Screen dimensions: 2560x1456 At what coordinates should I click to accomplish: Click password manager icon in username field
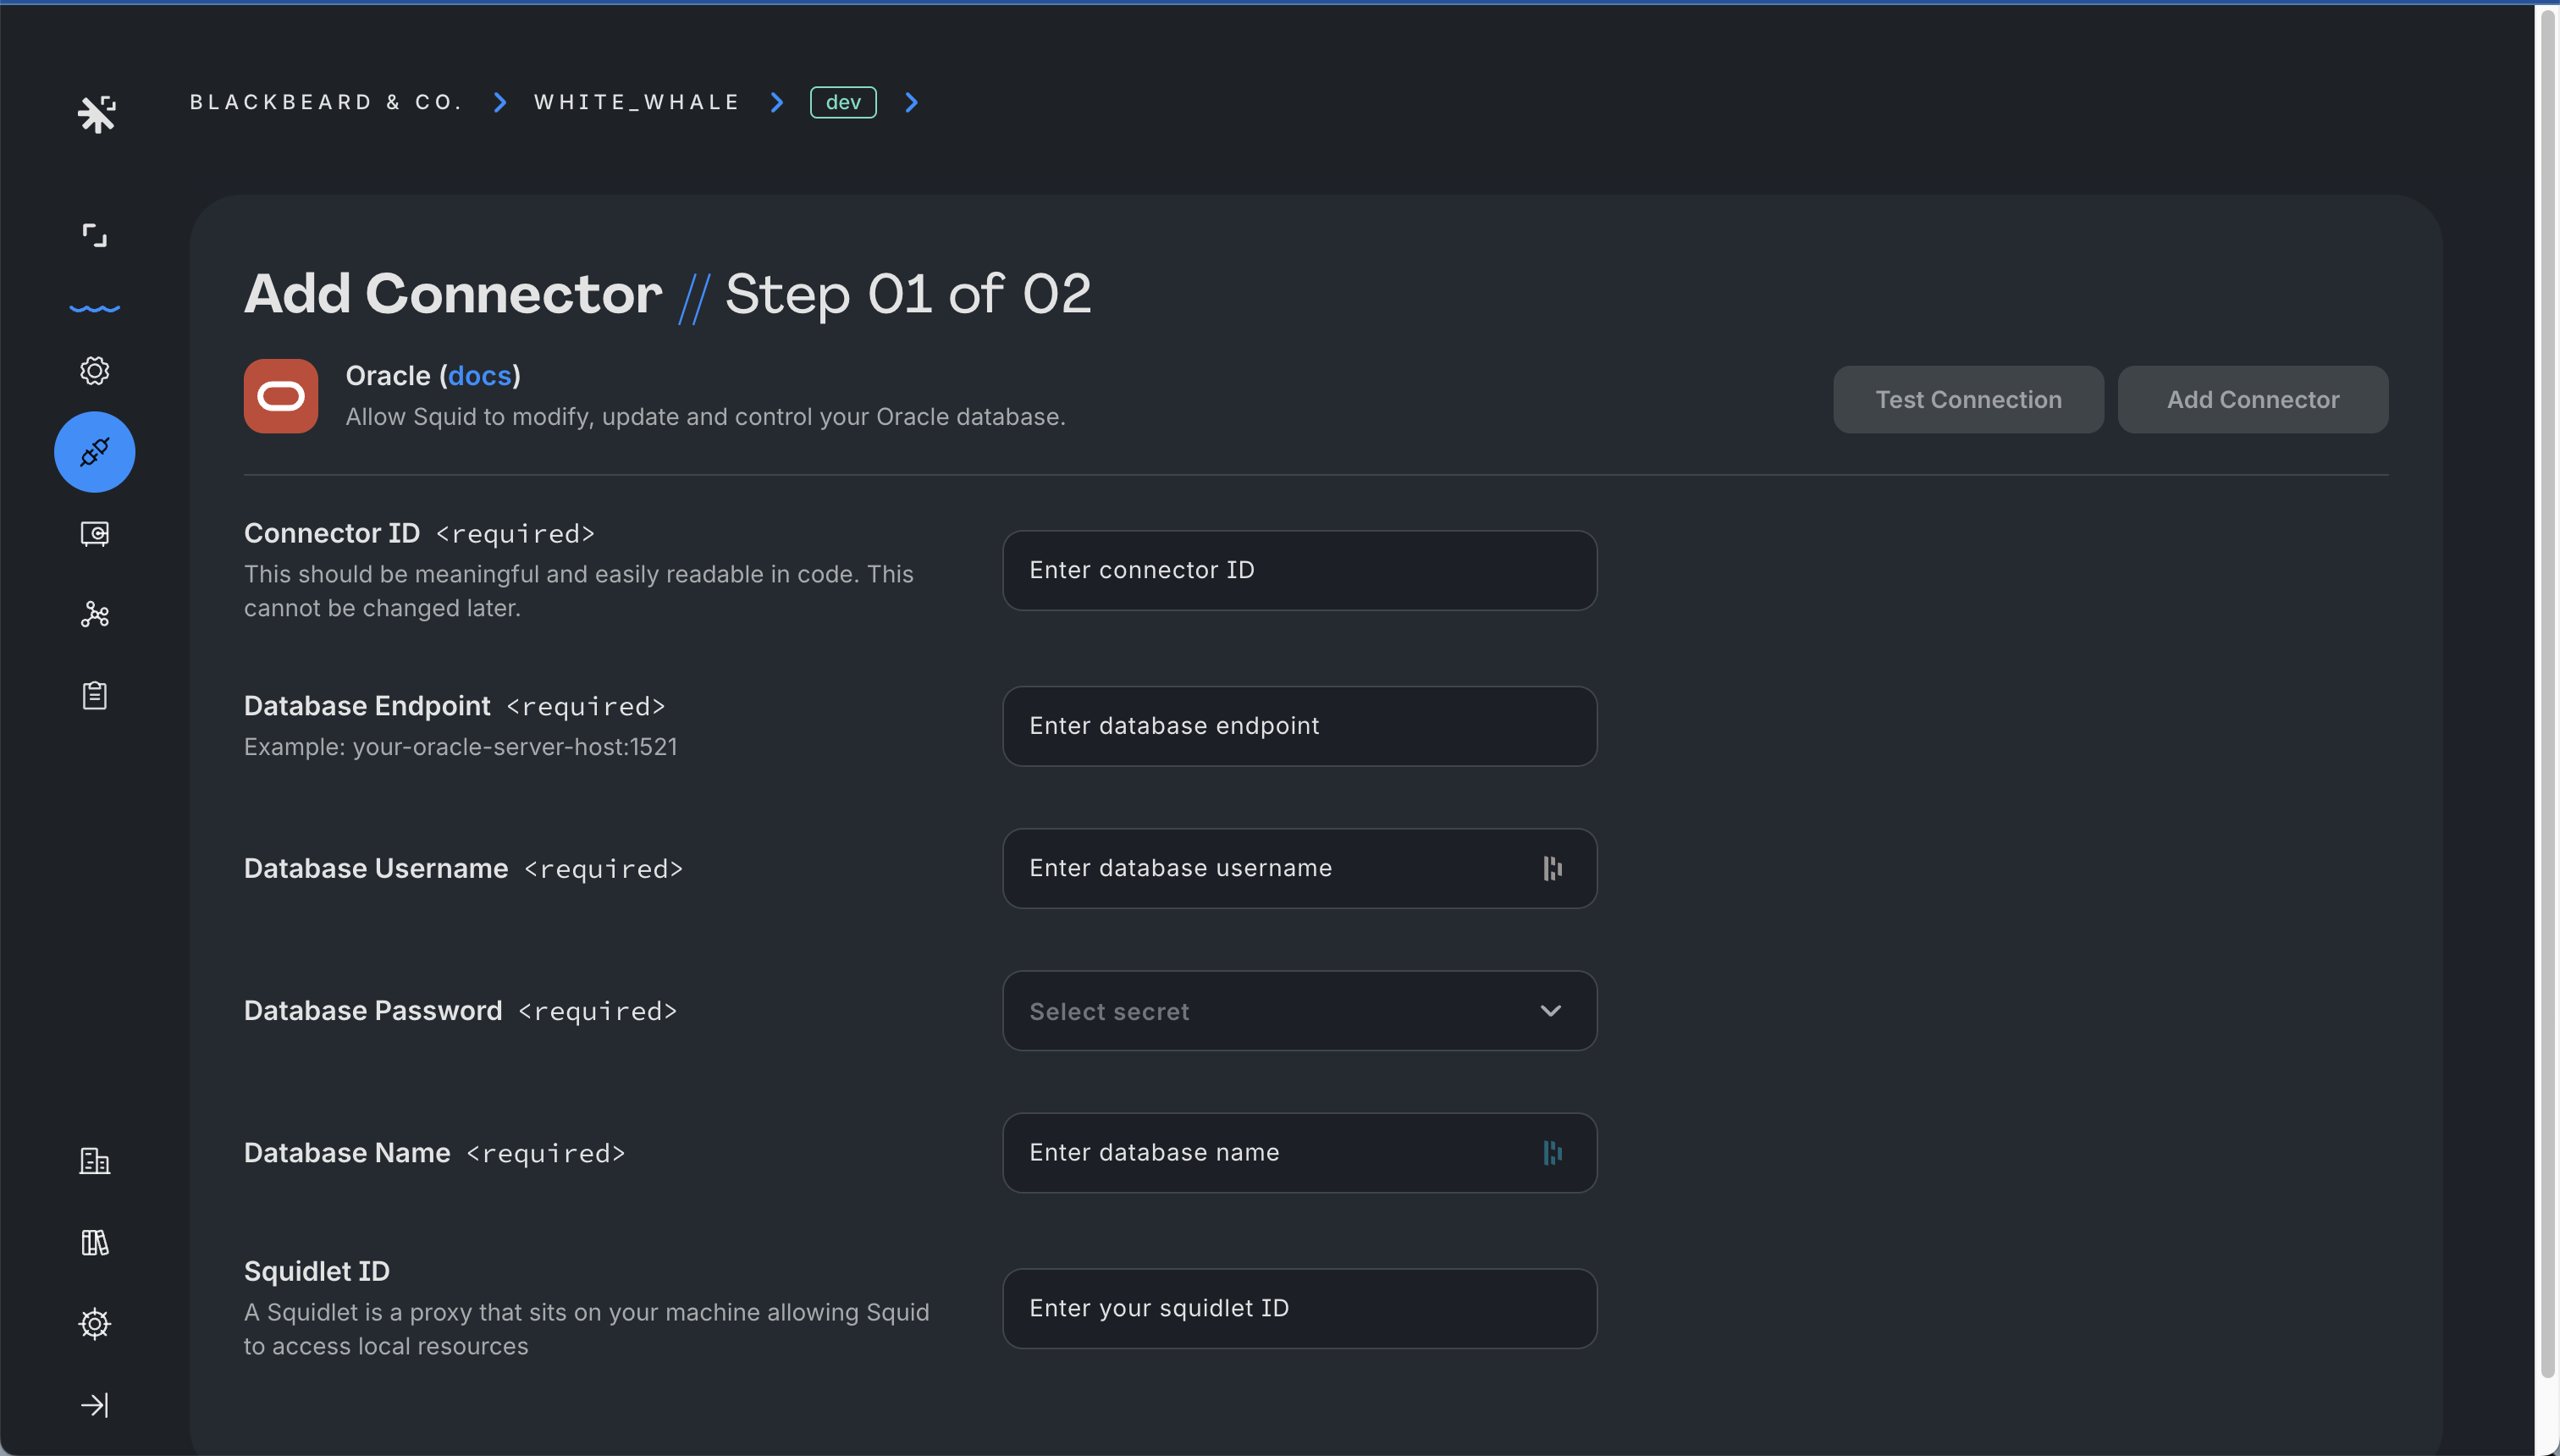(1552, 868)
